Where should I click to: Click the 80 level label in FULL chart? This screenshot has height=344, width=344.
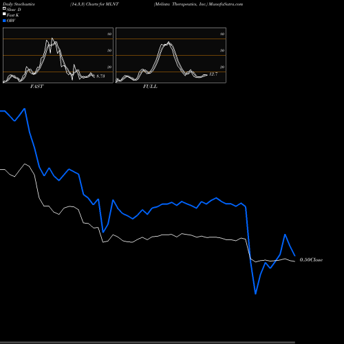222,34
